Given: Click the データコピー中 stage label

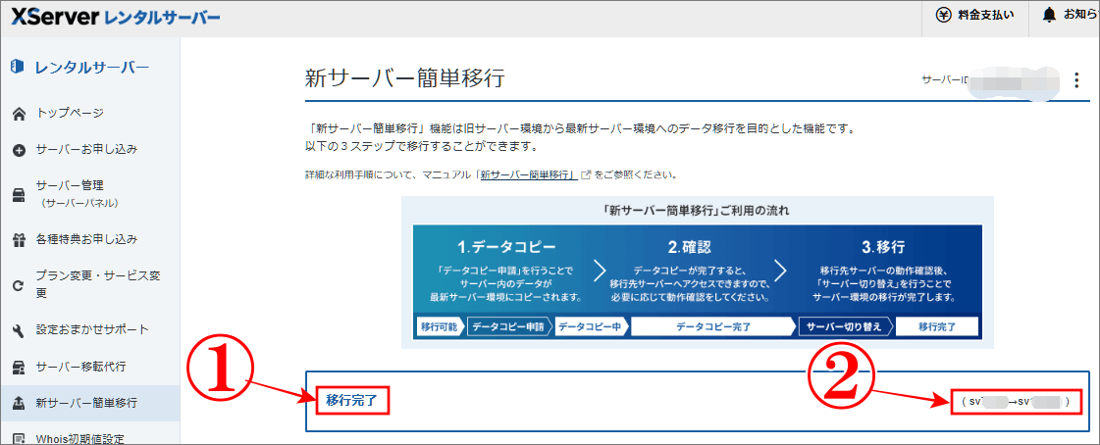Looking at the screenshot, I should (590, 327).
